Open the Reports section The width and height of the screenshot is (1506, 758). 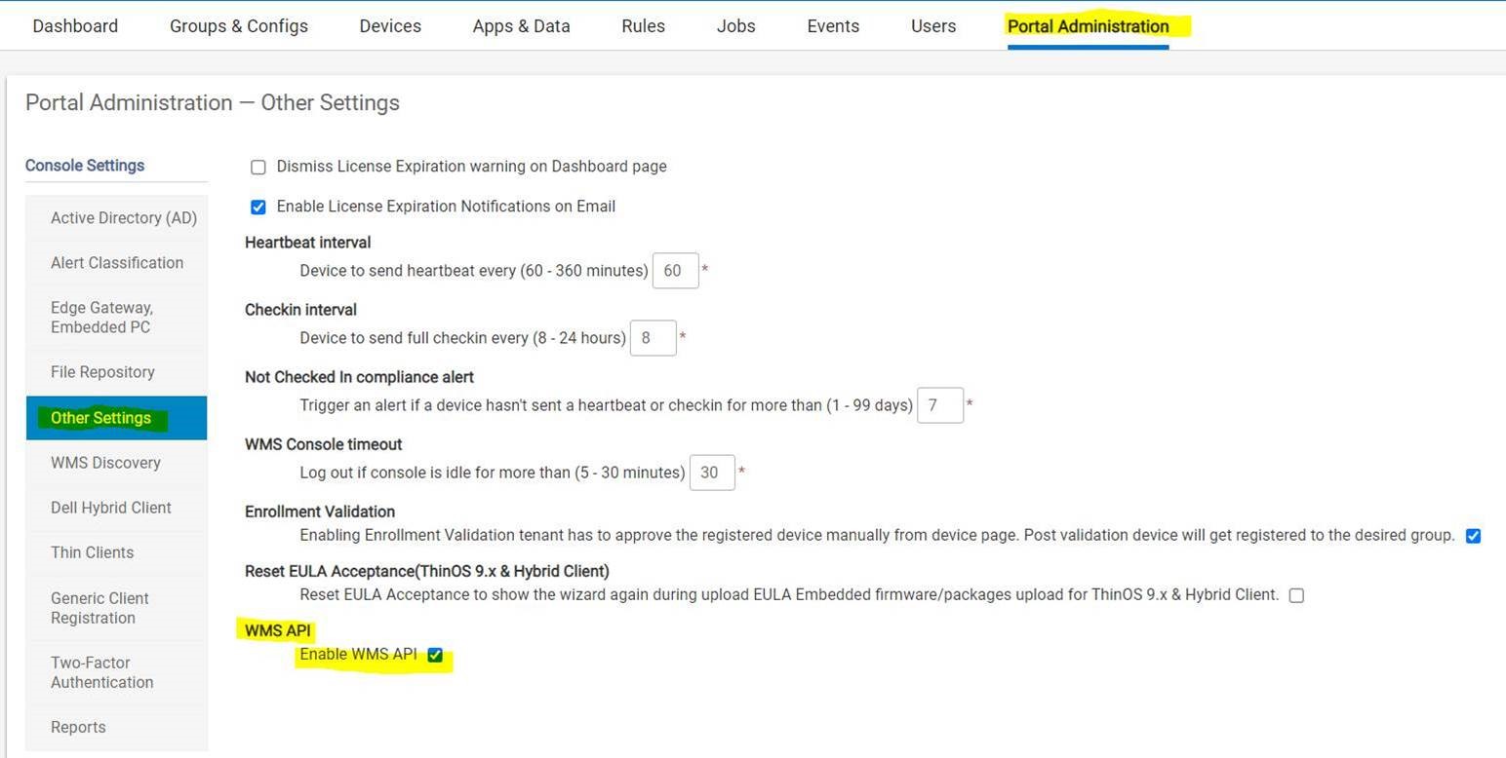click(x=78, y=727)
